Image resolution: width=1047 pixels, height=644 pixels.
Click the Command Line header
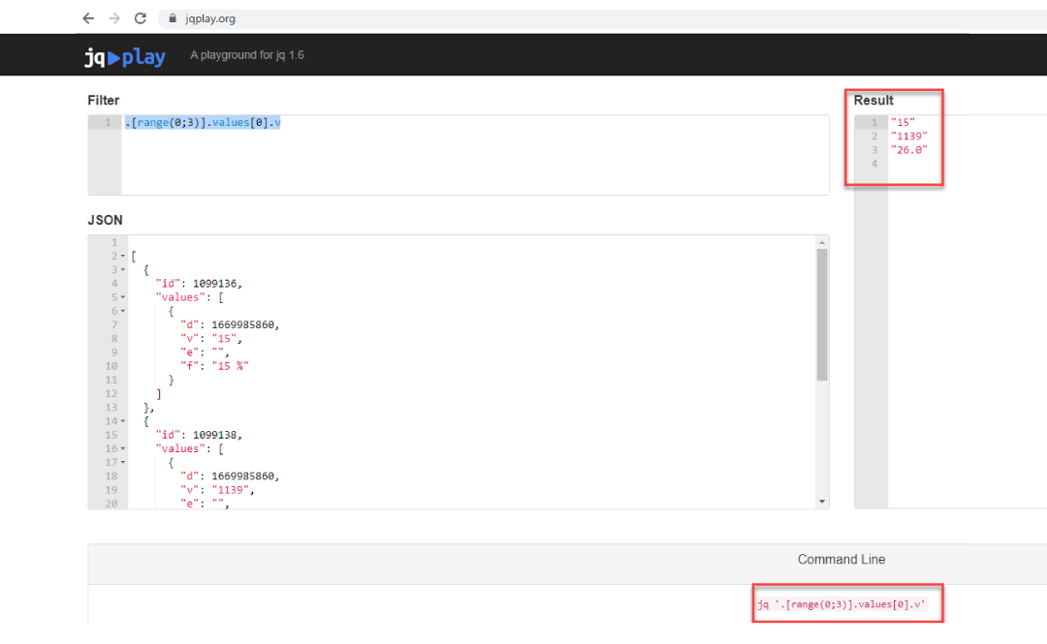[841, 560]
